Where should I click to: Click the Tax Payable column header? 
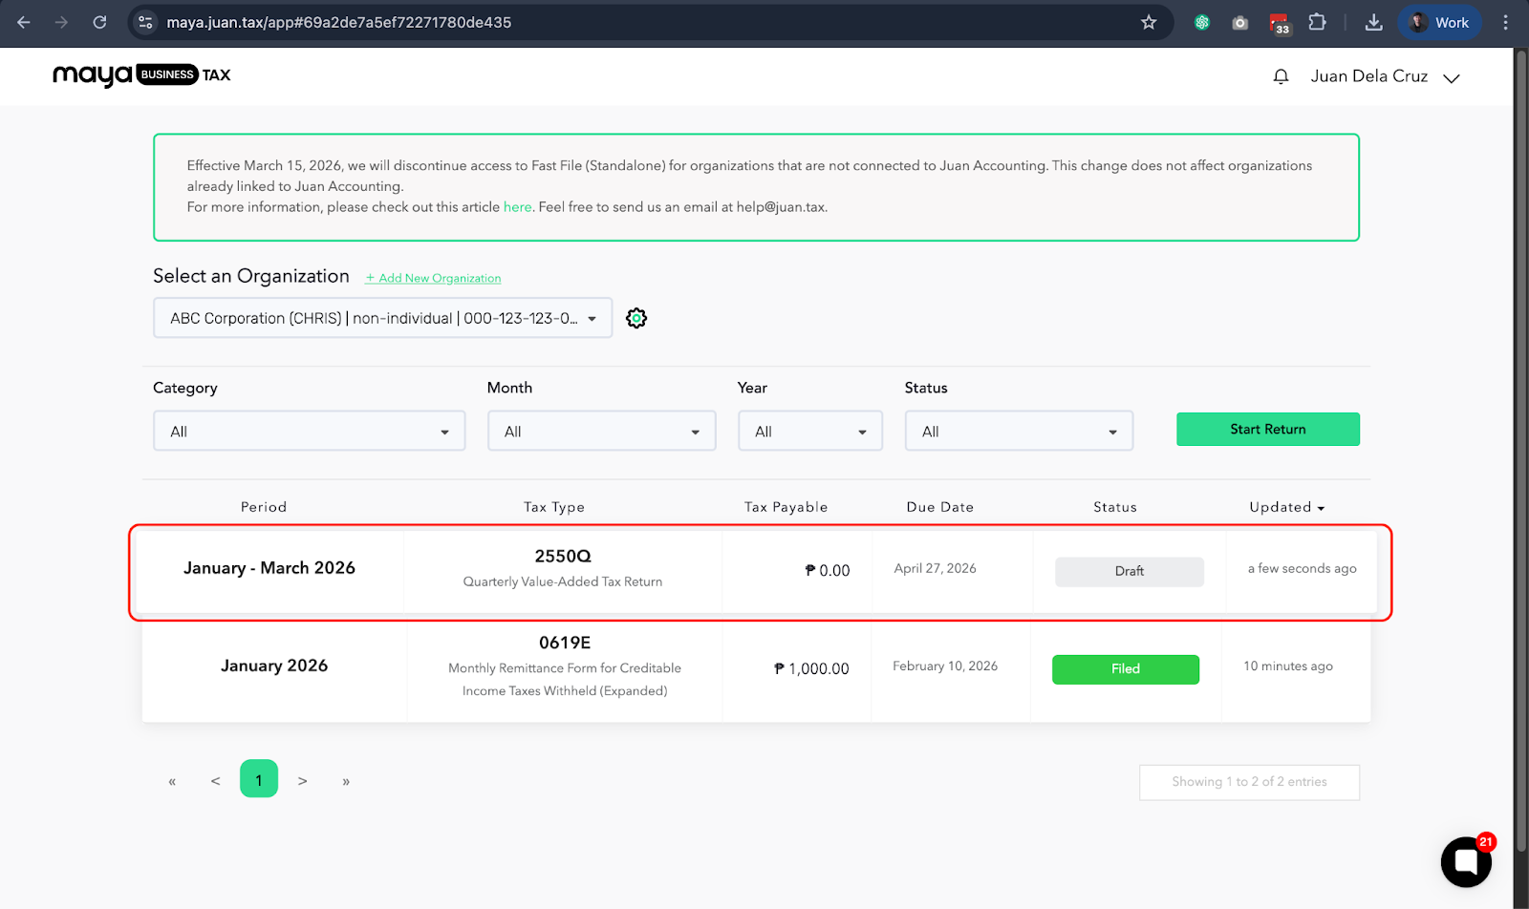[x=786, y=507]
